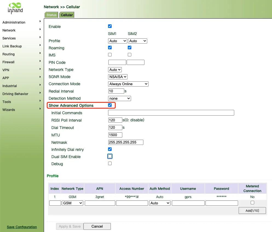
Task: Expand the Link Backup submenu arrow
Action: 40,45
